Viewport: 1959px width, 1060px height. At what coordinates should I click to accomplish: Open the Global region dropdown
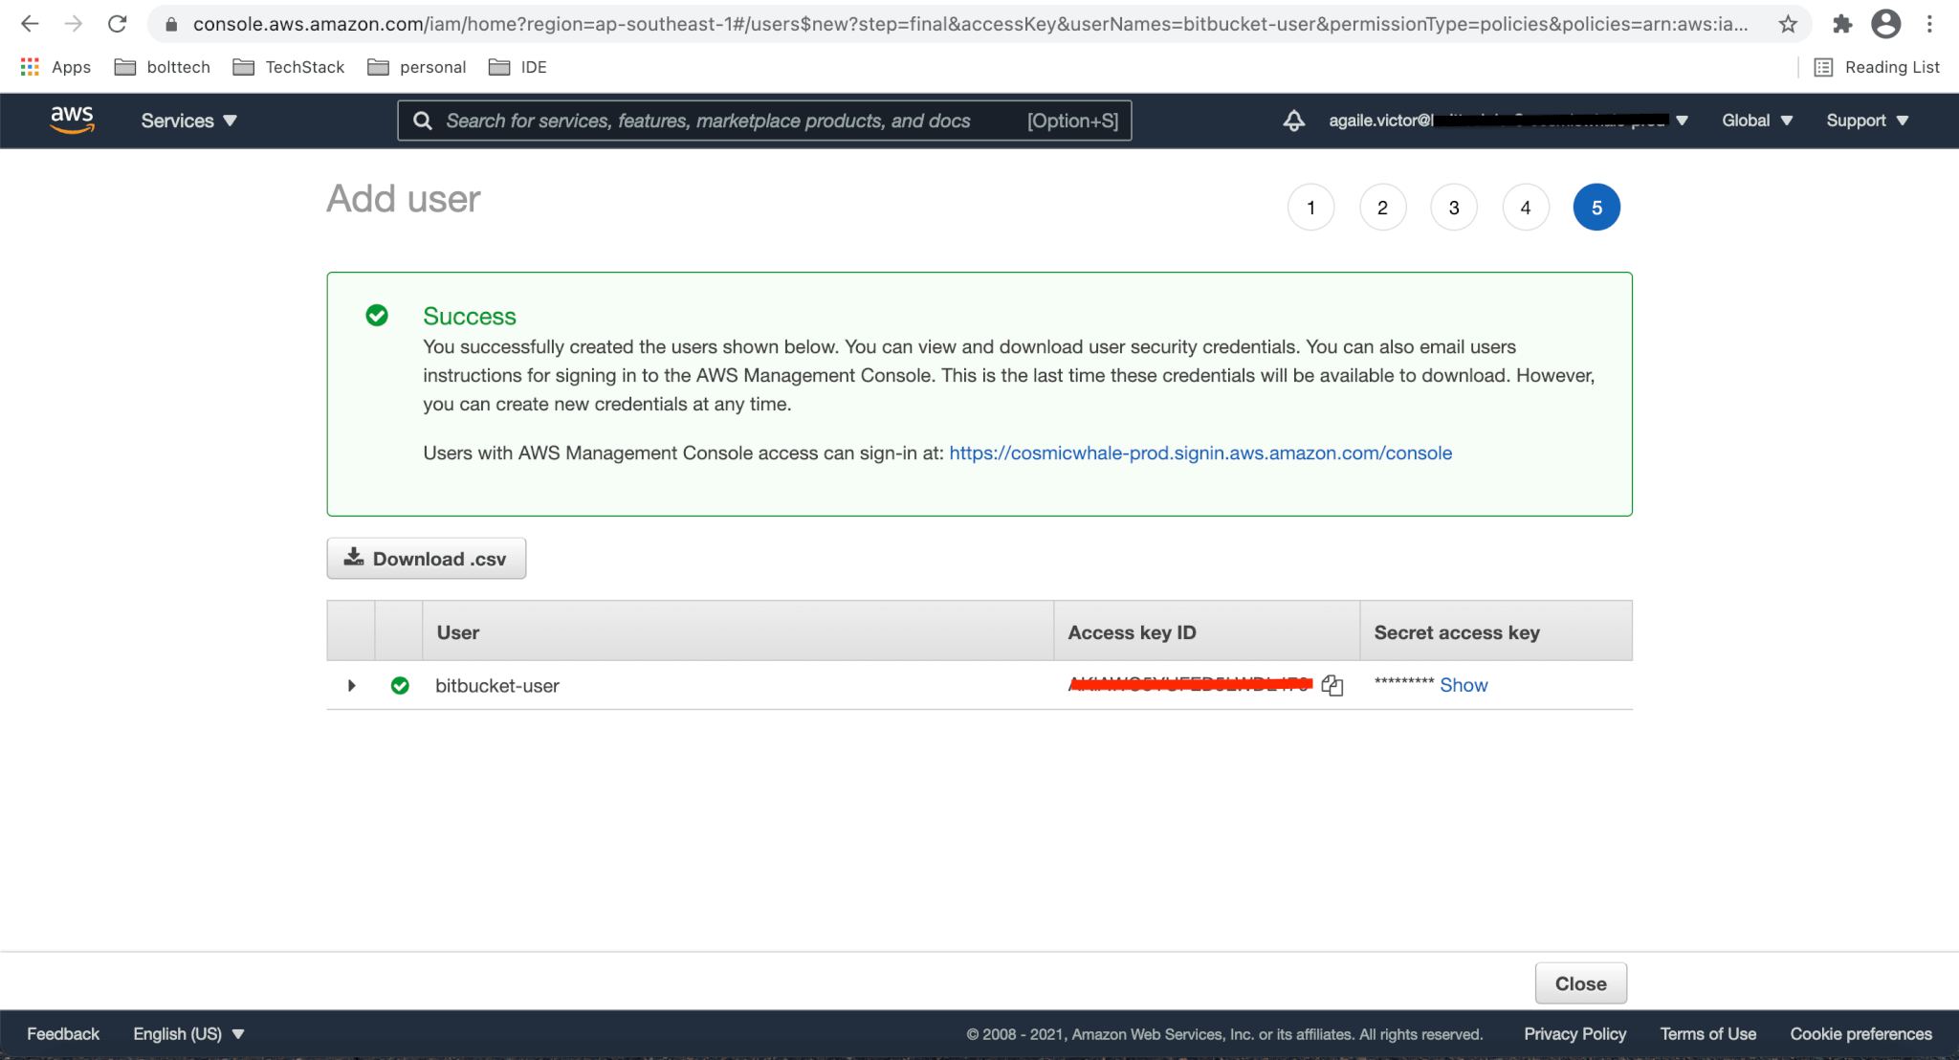1756,121
